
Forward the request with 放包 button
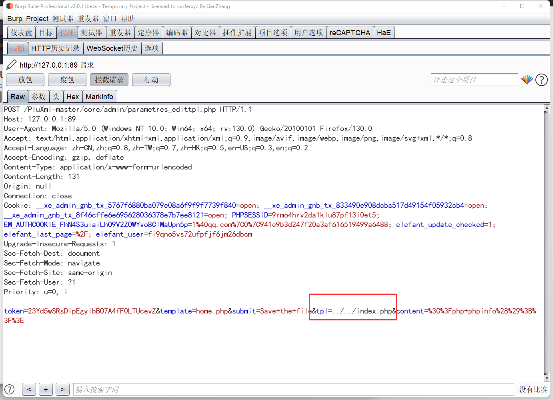click(x=25, y=80)
